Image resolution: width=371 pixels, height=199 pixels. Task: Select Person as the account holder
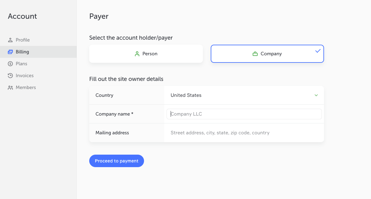[x=146, y=54]
